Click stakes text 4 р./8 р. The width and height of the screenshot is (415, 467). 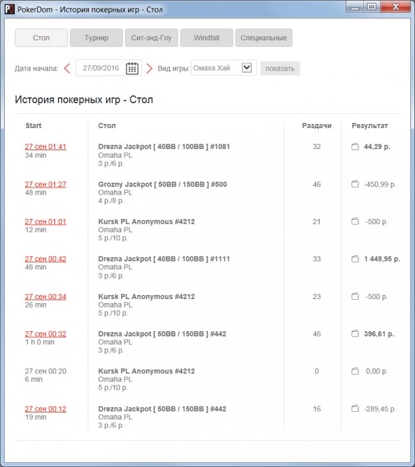[x=111, y=201]
